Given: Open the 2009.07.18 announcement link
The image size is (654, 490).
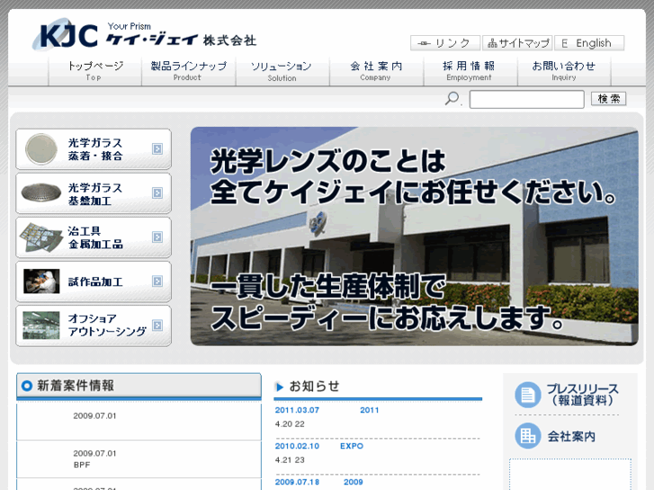Looking at the screenshot, I should click(x=319, y=482).
